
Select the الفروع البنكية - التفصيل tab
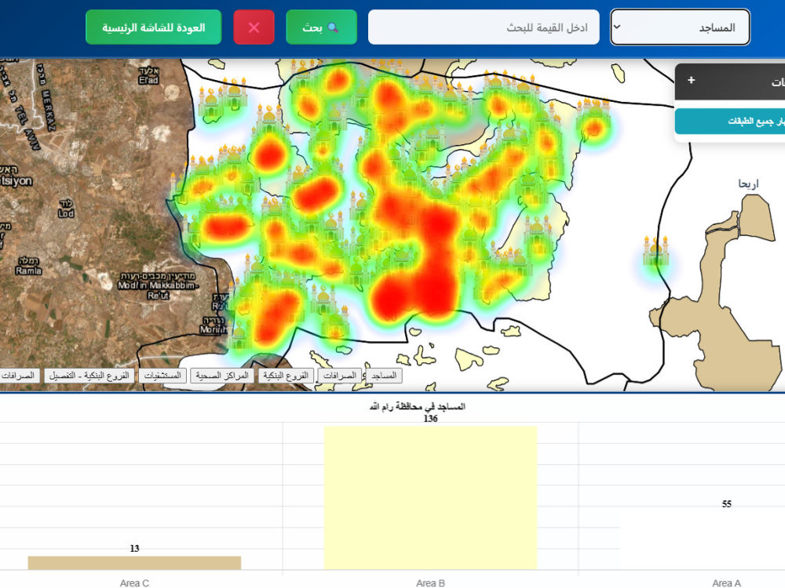tap(89, 375)
